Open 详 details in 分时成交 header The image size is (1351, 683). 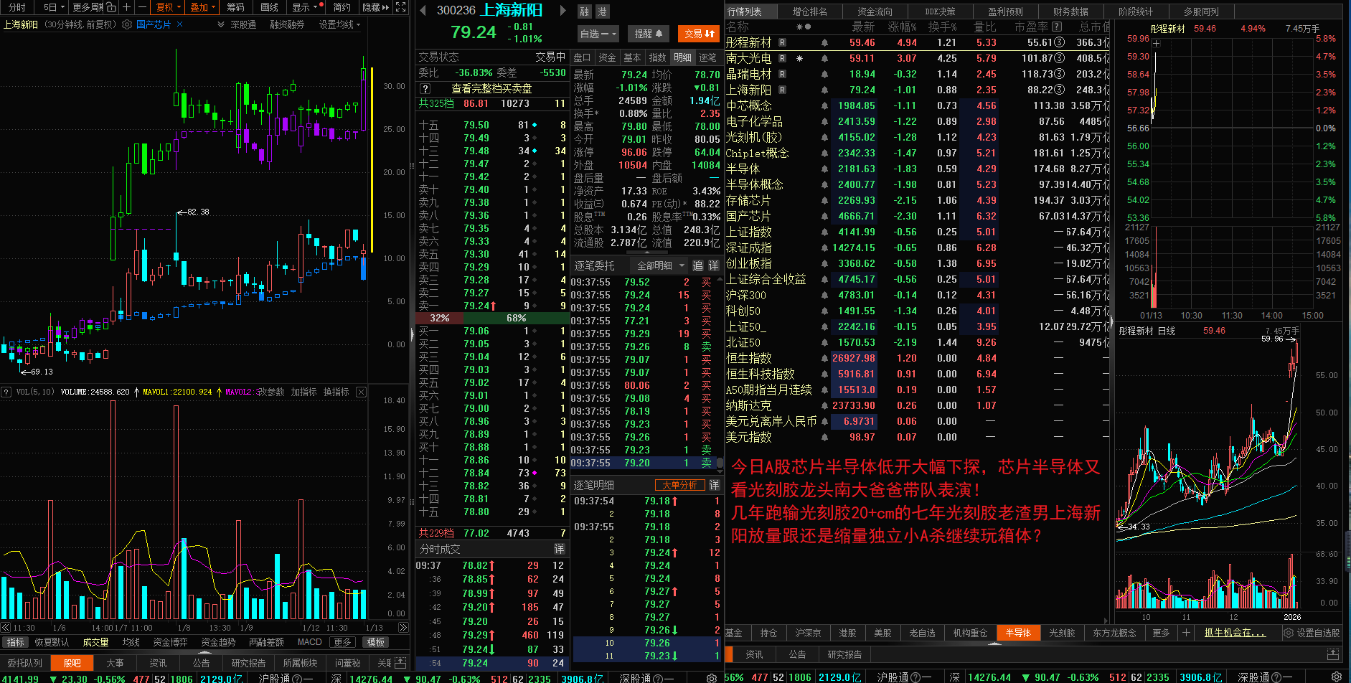(559, 549)
